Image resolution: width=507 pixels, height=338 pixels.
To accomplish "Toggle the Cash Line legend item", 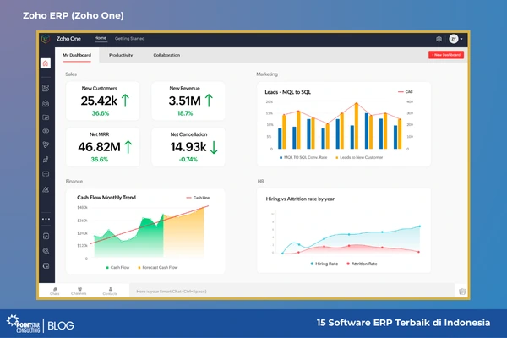I will click(x=198, y=198).
